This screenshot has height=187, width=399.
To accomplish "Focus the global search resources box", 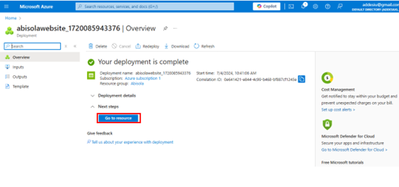I will click(155, 7).
